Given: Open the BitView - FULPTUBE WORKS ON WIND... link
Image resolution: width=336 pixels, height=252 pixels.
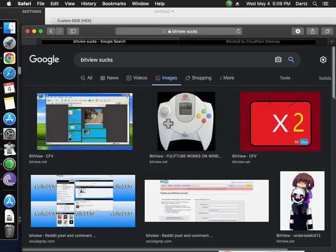Looking at the screenshot, I should pyautogui.click(x=185, y=156).
